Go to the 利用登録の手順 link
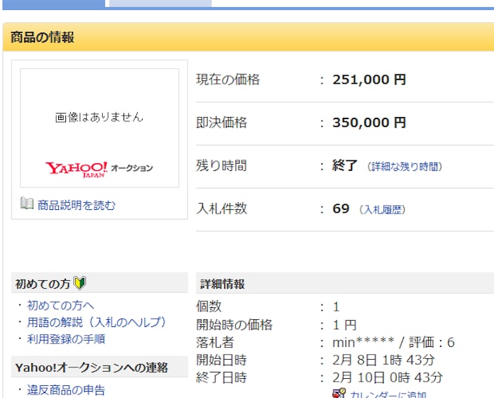The width and height of the screenshot is (494, 398). coord(66,339)
